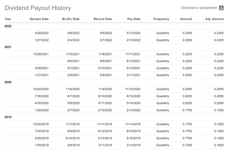This screenshot has height=150, width=228.
Task: Click Quarterly in the 2/14/2019 row
Action: click(x=163, y=145)
